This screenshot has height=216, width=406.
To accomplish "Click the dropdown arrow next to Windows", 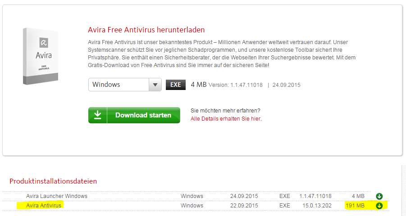I will [x=155, y=85].
